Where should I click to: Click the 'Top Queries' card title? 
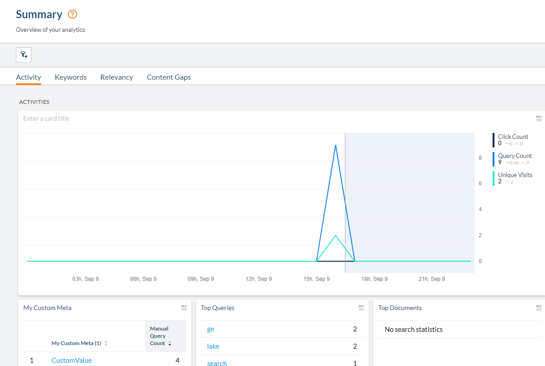pyautogui.click(x=217, y=308)
